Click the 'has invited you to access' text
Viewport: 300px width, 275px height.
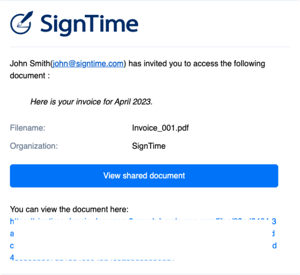tap(173, 64)
